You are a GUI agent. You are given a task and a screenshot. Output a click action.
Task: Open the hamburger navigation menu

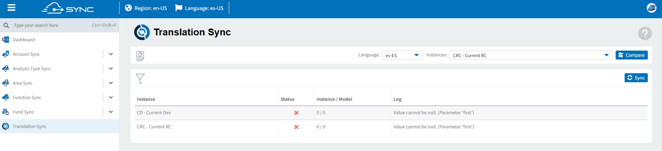[11, 8]
